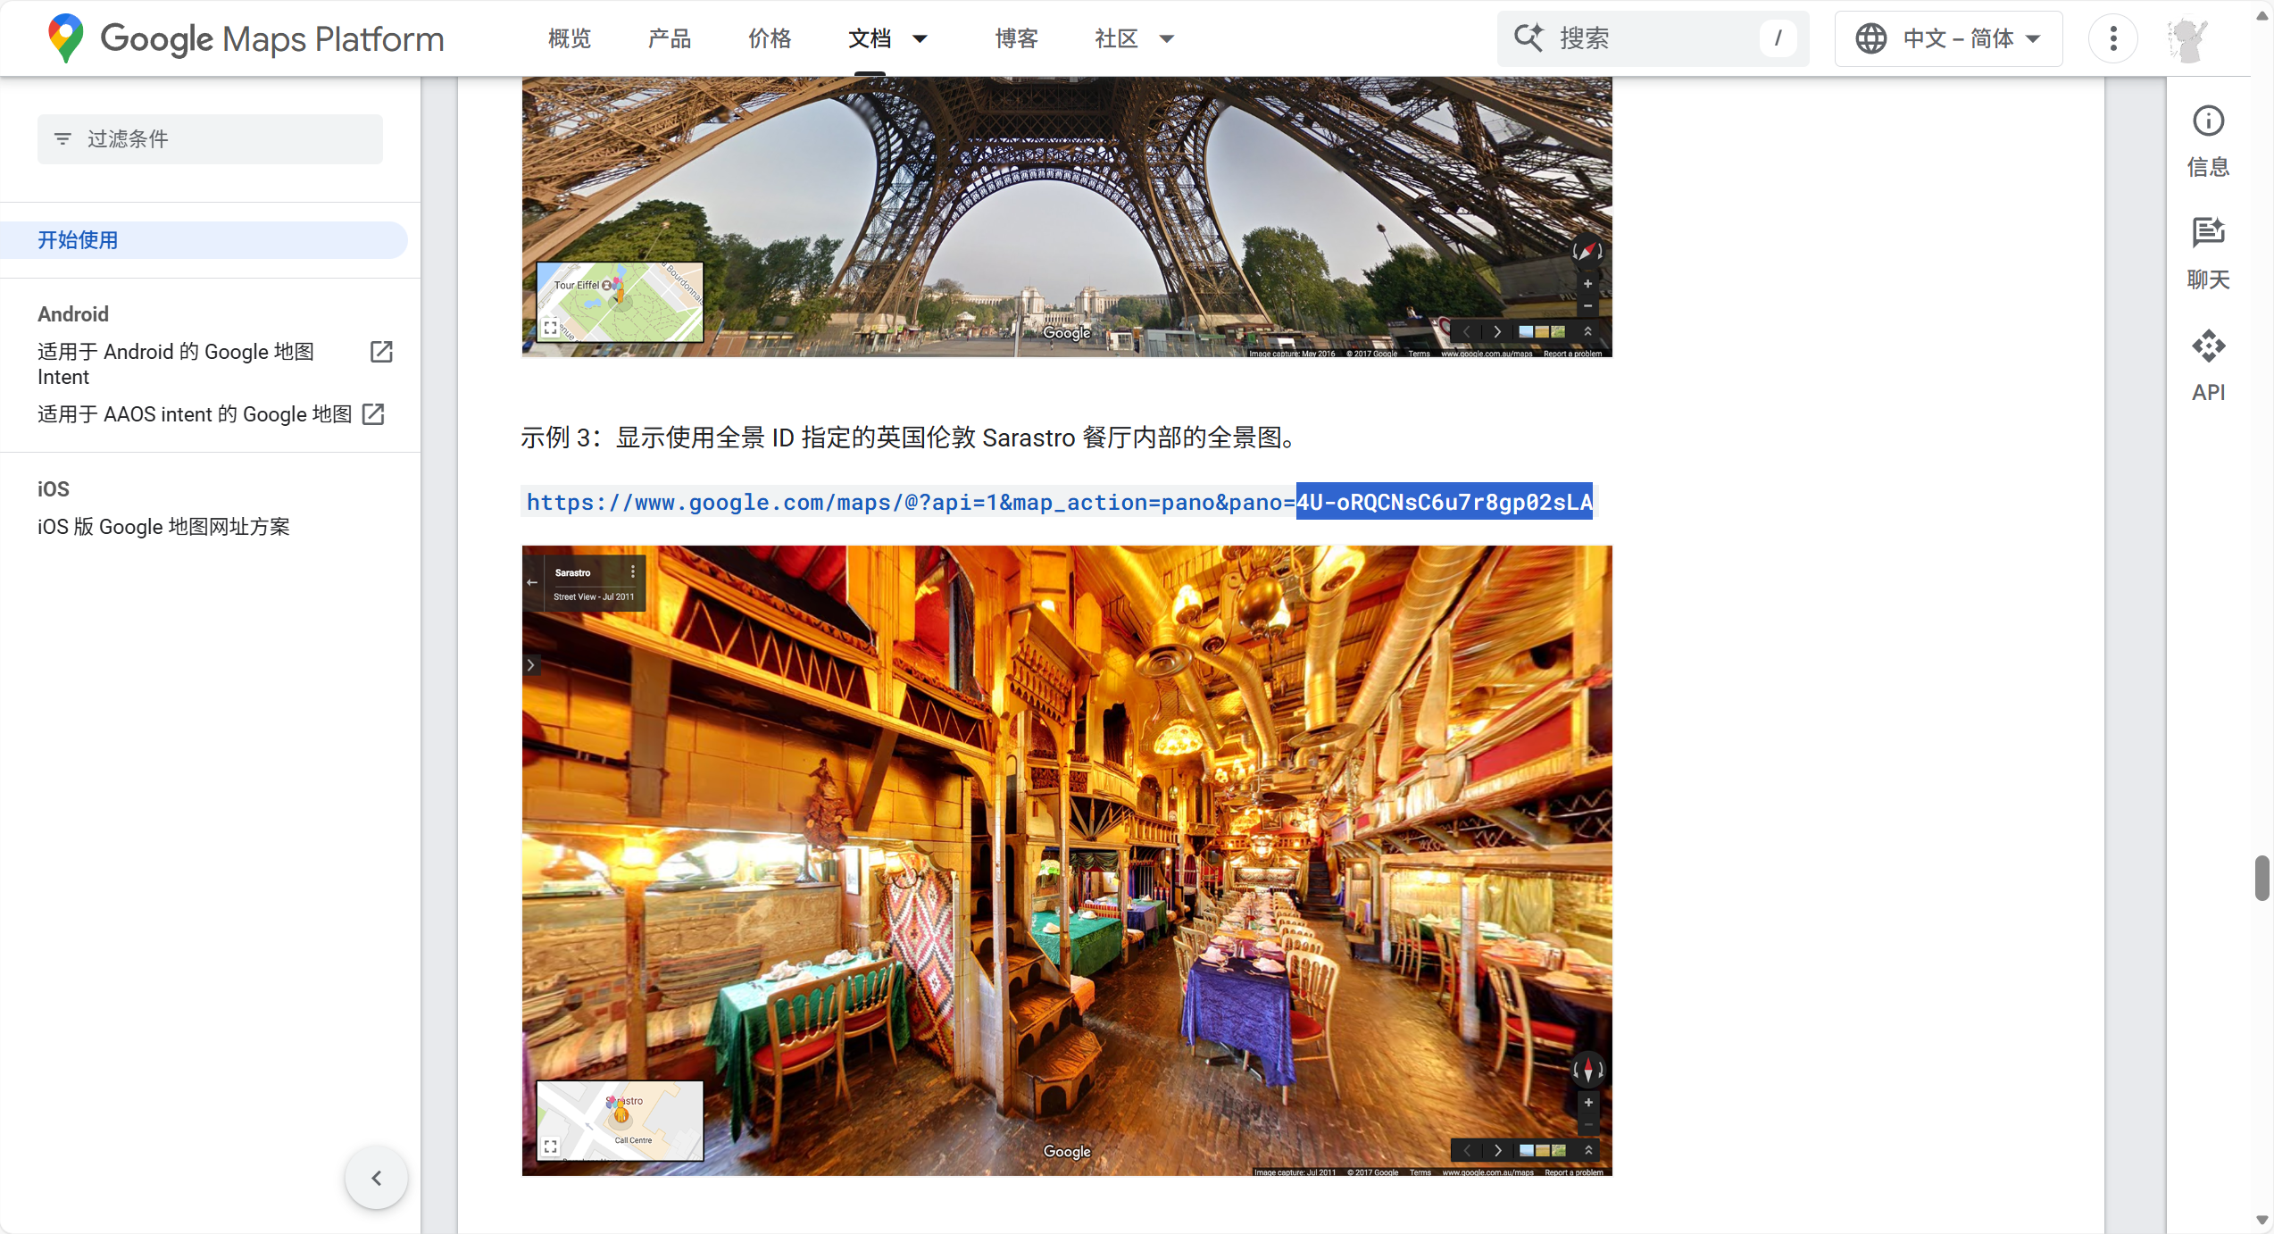Expand the 文档 dropdown arrow
Viewport: 2274px width, 1234px height.
[x=920, y=38]
